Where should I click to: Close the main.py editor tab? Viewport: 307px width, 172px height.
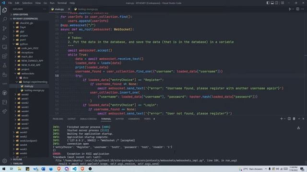coord(69,9)
